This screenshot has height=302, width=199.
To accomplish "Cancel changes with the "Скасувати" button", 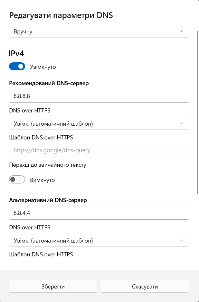I will click(145, 286).
